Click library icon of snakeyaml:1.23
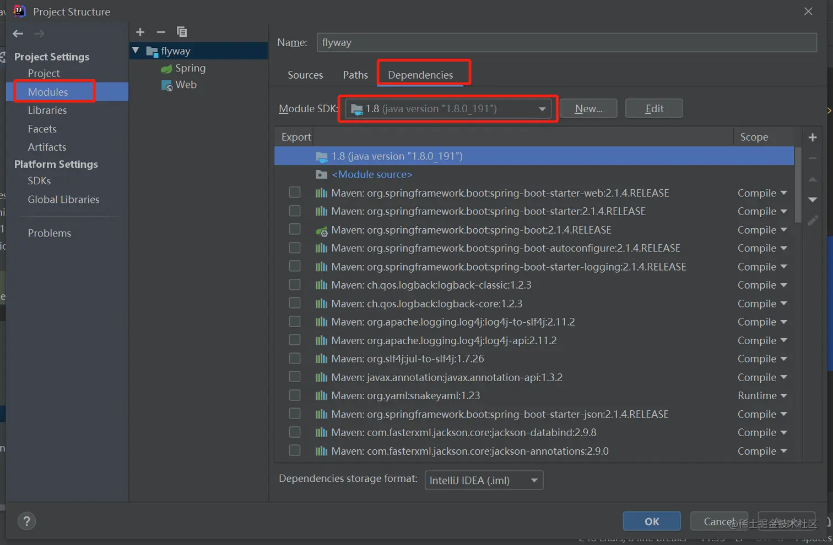 coord(321,395)
